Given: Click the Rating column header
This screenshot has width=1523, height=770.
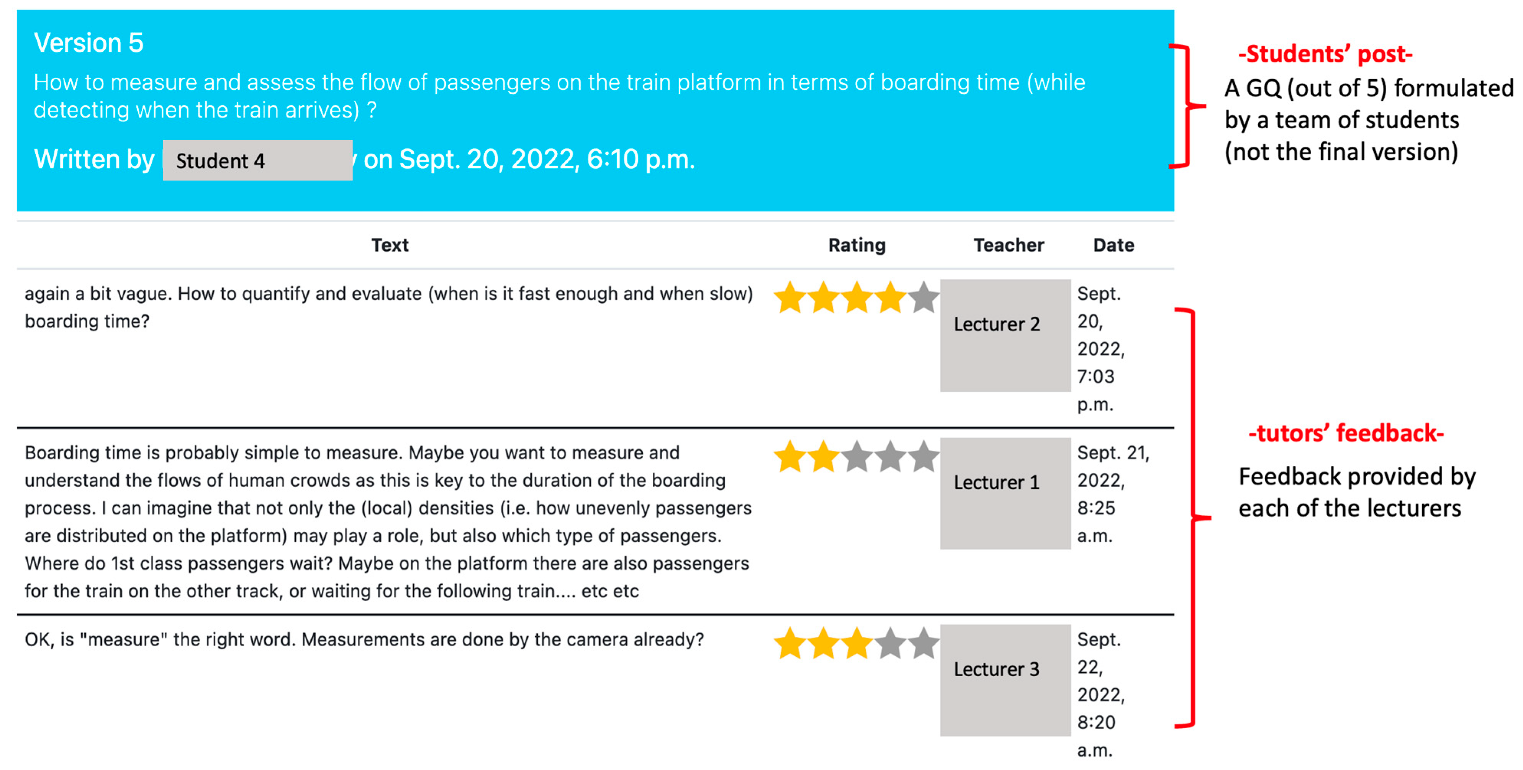Looking at the screenshot, I should (856, 245).
